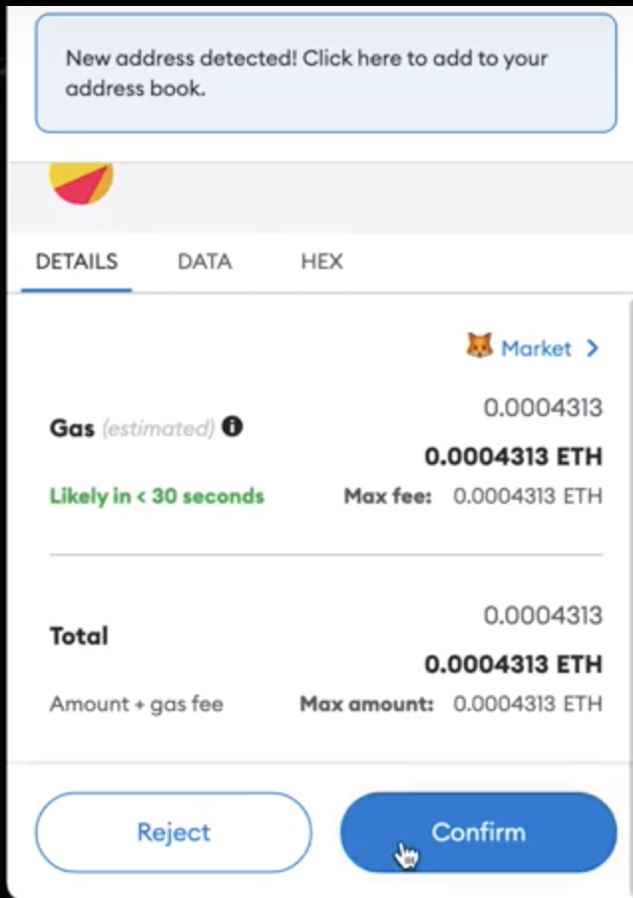
Task: Click the 'Amount + gas fee' text
Action: tap(136, 704)
